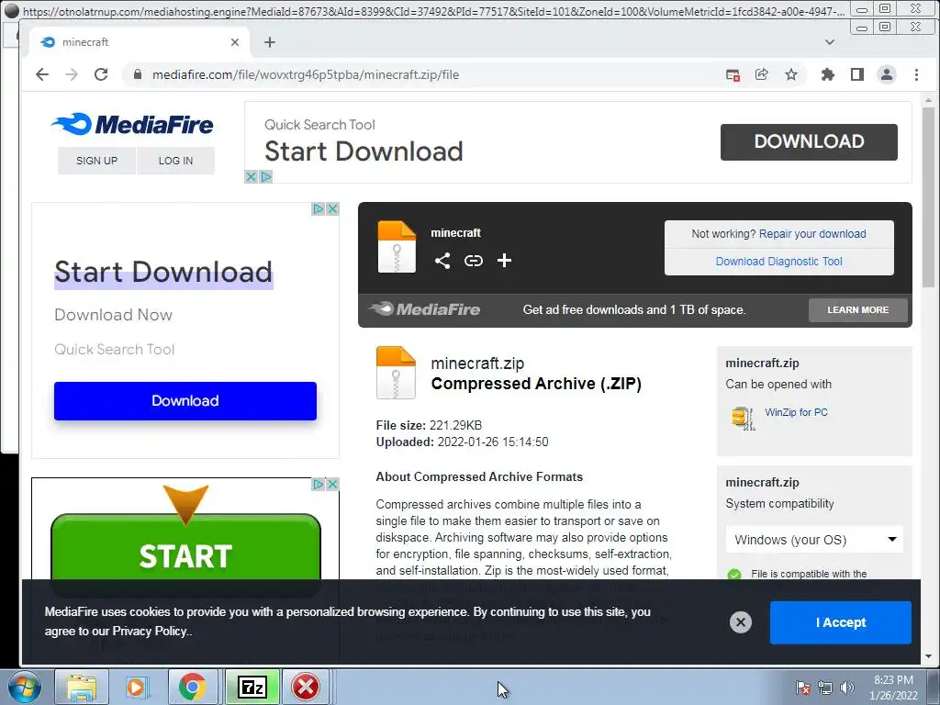The height and width of the screenshot is (705, 940).
Task: Open media player taskbar icon
Action: click(137, 687)
